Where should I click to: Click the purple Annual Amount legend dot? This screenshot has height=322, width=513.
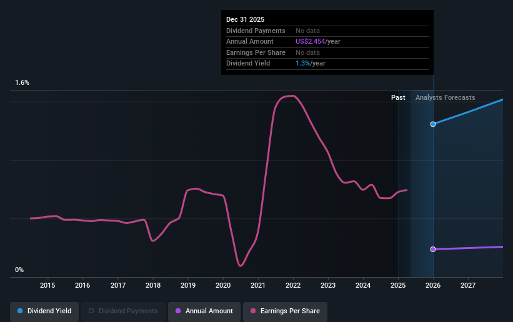pos(178,311)
